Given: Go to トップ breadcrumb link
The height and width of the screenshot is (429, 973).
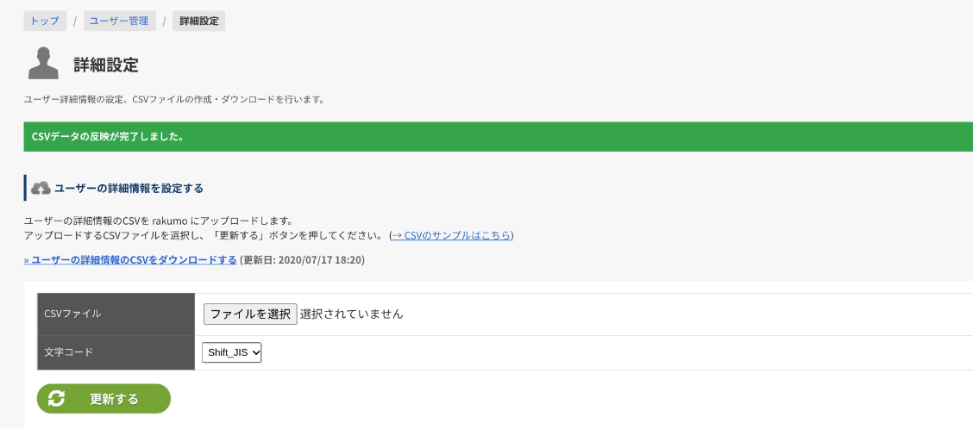Looking at the screenshot, I should 45,21.
